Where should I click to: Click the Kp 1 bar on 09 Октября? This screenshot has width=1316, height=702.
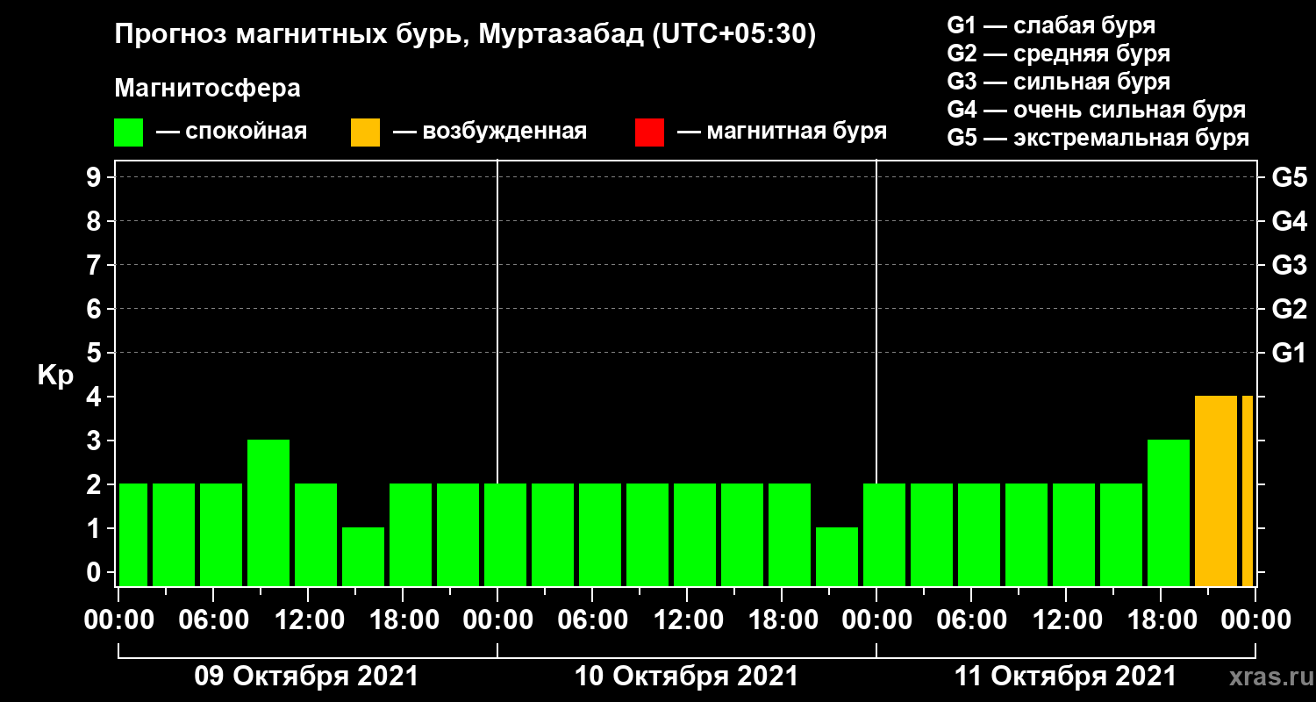pos(363,557)
